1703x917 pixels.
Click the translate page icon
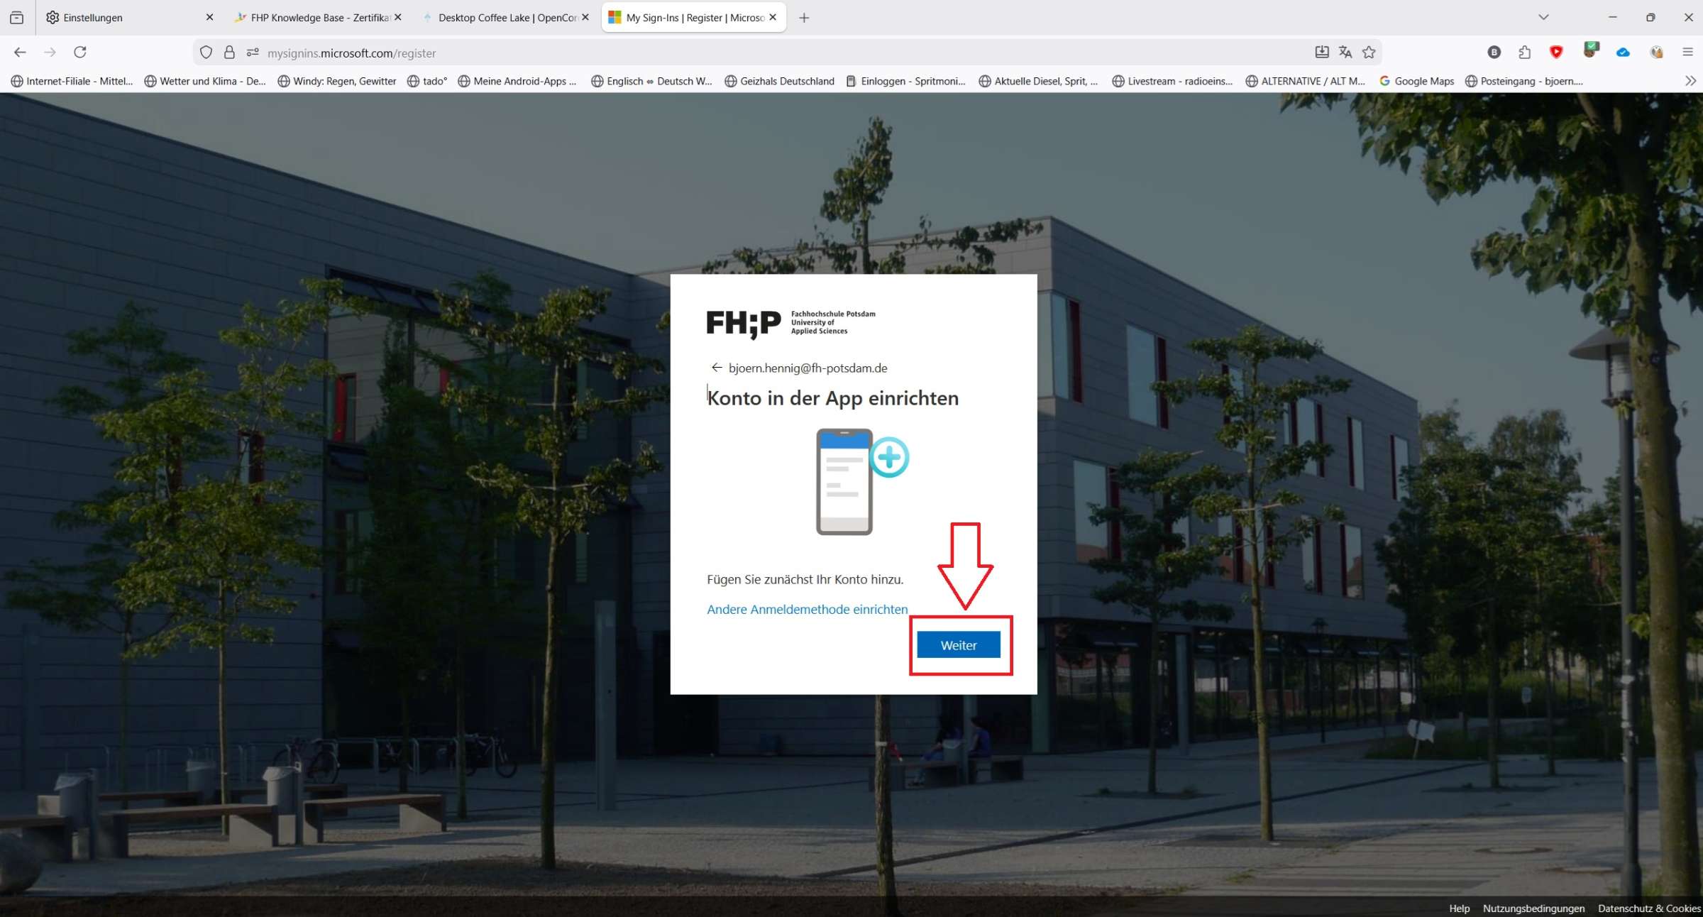pyautogui.click(x=1345, y=52)
